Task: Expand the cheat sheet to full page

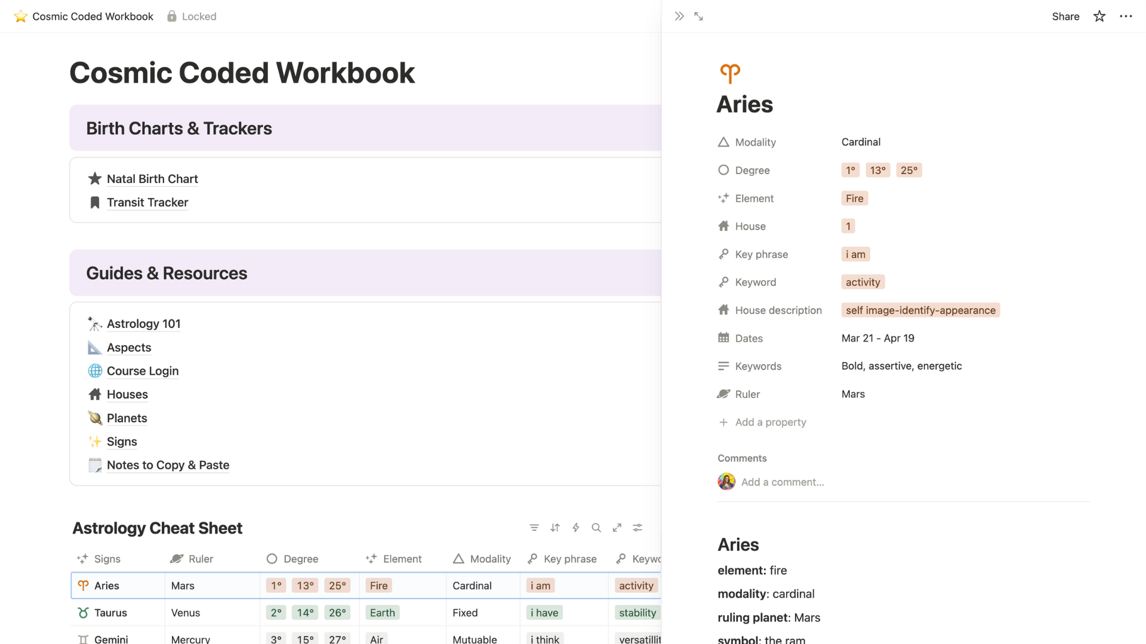Action: point(617,528)
